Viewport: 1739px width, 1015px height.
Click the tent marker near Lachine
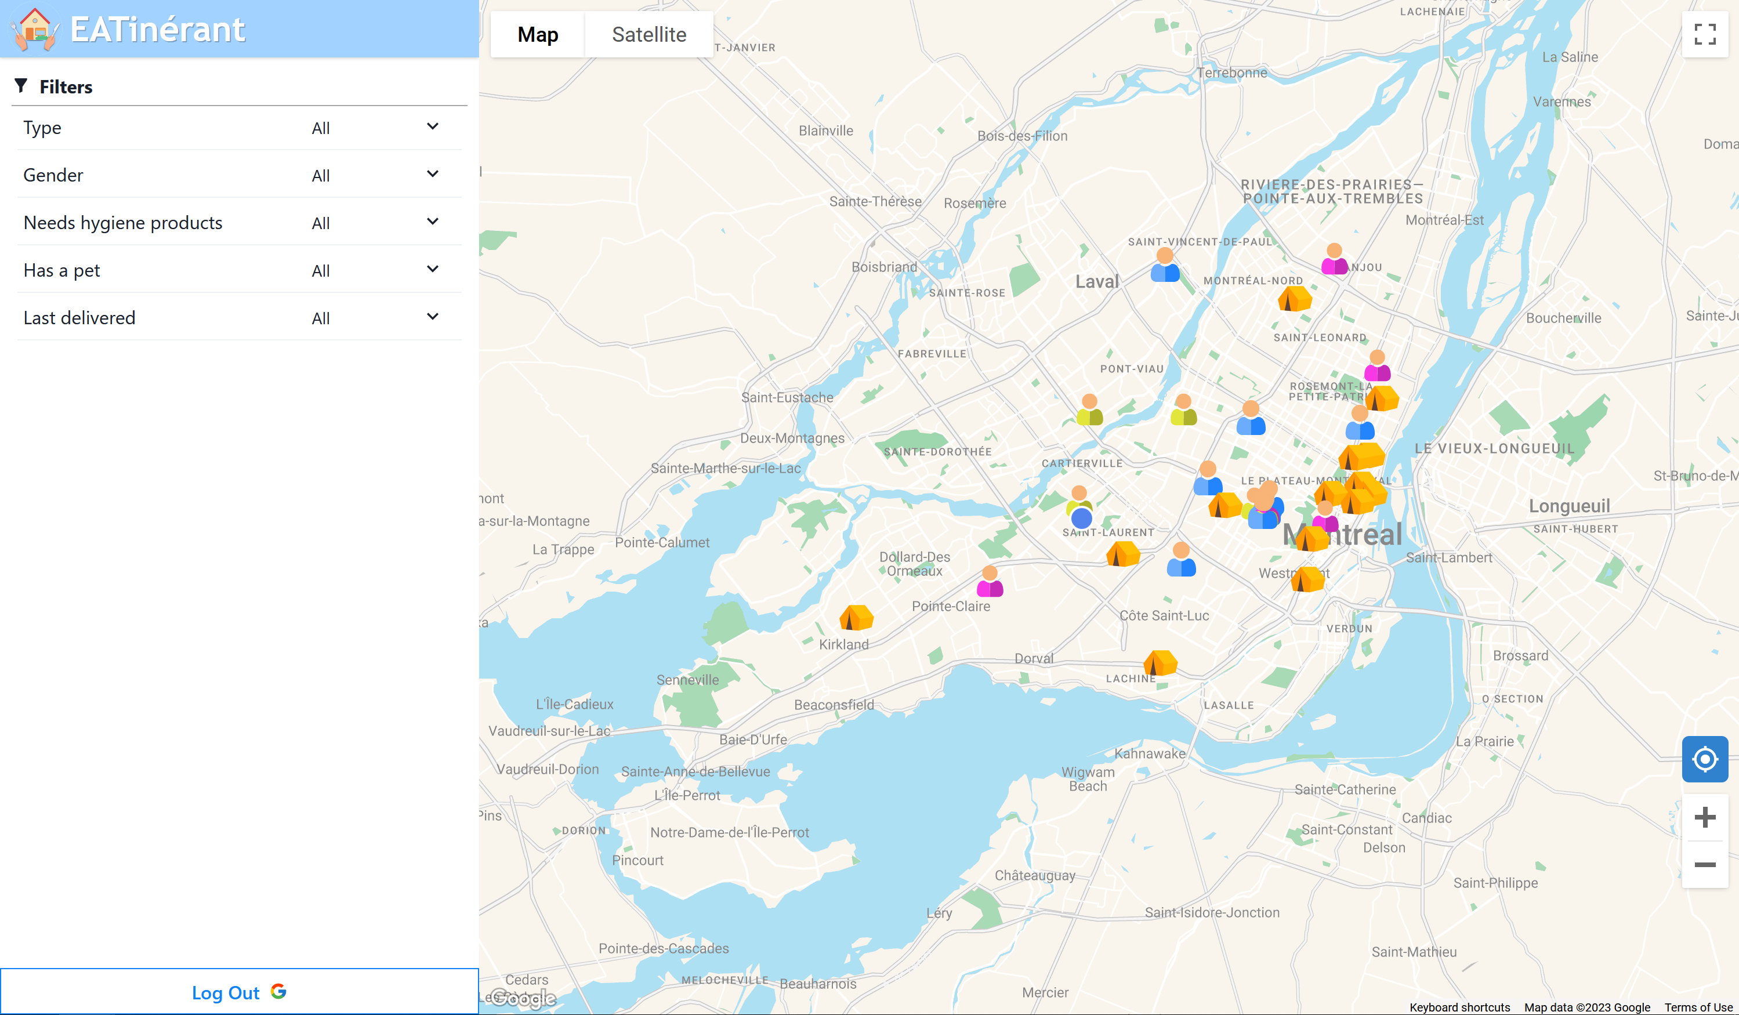click(x=1160, y=663)
